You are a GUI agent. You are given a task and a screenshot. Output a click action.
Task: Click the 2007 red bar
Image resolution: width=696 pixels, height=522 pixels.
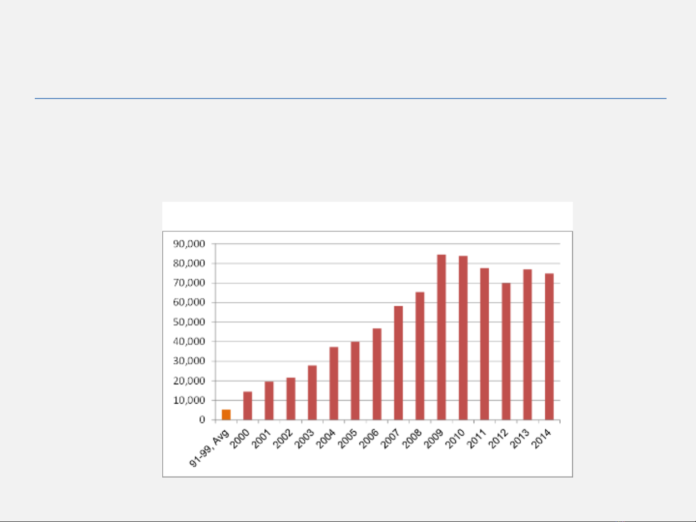pyautogui.click(x=398, y=363)
